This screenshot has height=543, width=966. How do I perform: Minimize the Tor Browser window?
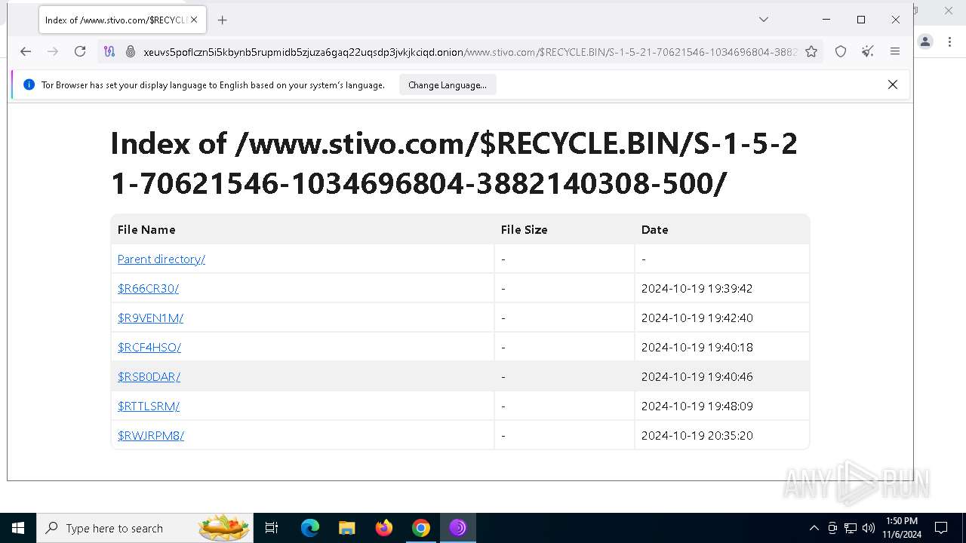(826, 20)
